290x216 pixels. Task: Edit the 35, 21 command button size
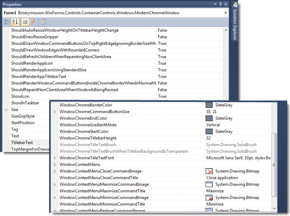(211, 112)
